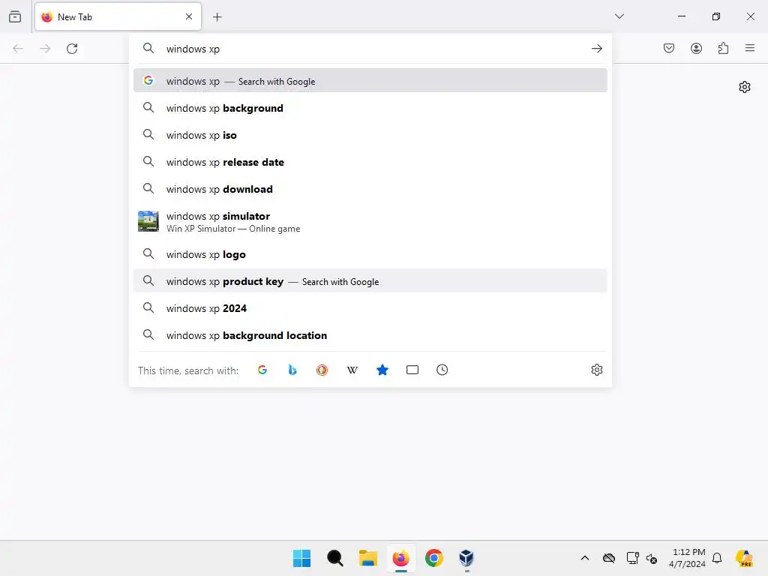Search in Bookmarks star icon
Screen dimensions: 768x576
(x=382, y=370)
